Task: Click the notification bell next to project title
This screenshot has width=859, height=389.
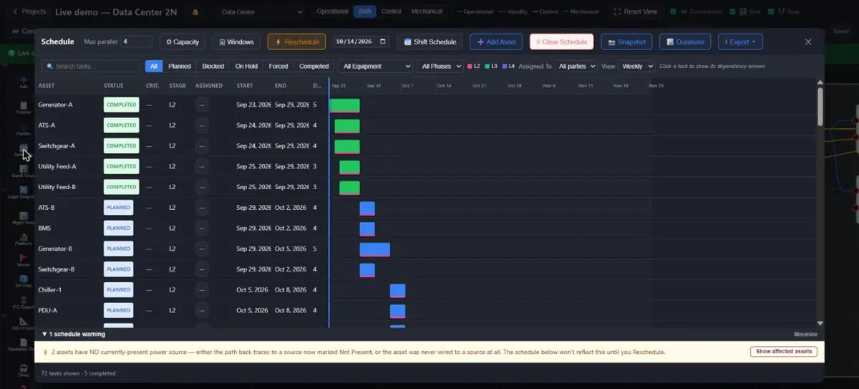Action: pos(195,12)
